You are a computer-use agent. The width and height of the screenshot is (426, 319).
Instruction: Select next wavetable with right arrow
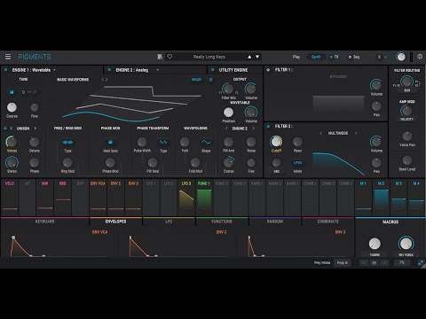tap(106, 80)
